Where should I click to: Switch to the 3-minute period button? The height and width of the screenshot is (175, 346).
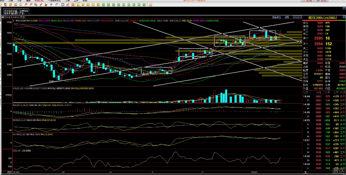(x=108, y=4)
